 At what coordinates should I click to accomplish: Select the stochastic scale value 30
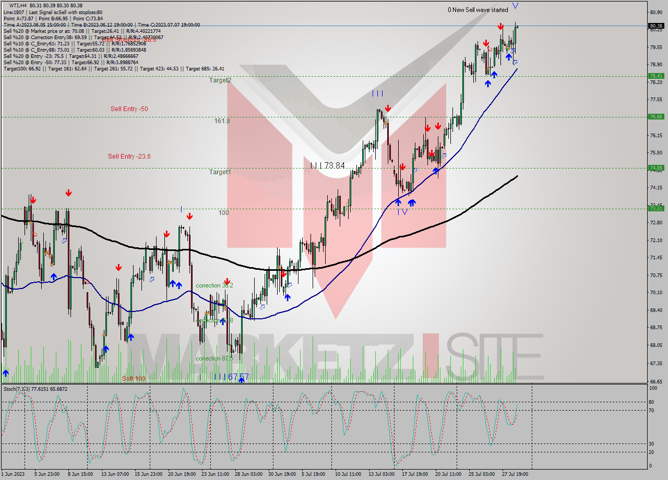tap(652, 443)
